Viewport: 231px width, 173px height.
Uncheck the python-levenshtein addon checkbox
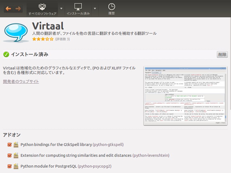tap(9, 155)
